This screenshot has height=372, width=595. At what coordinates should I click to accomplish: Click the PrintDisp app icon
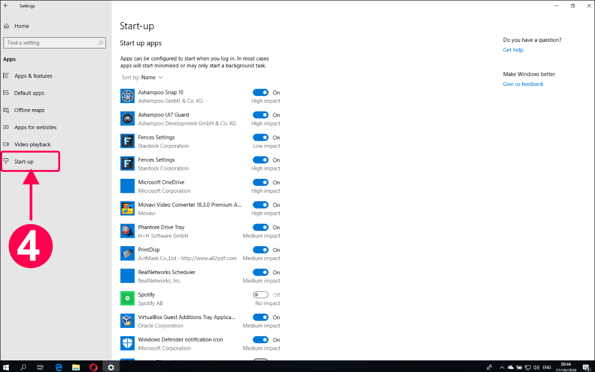[x=127, y=254]
